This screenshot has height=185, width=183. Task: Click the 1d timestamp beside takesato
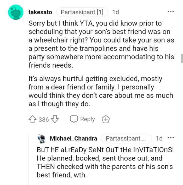click(x=115, y=12)
